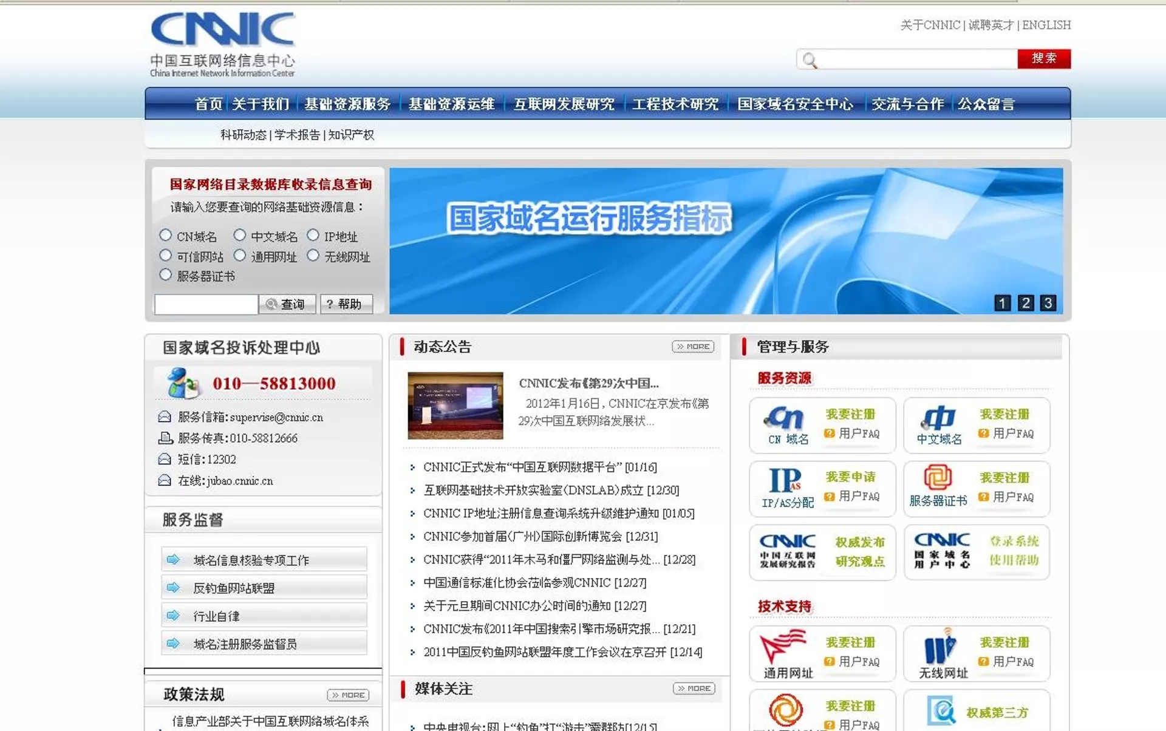The width and height of the screenshot is (1166, 731).
Task: Click the envelope icon beside 短信:12302
Action: pos(165,459)
